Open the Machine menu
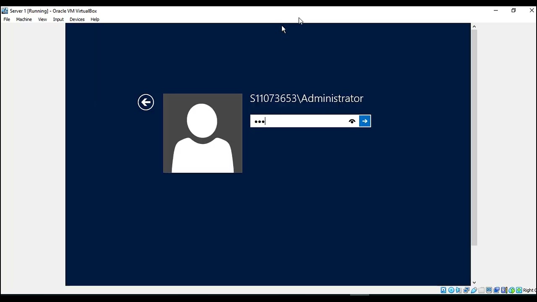 pos(24,19)
